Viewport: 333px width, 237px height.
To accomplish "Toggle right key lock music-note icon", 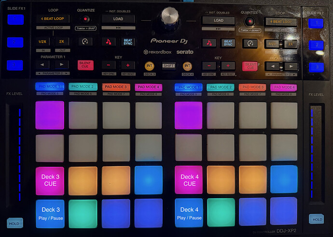I will 209,43.
